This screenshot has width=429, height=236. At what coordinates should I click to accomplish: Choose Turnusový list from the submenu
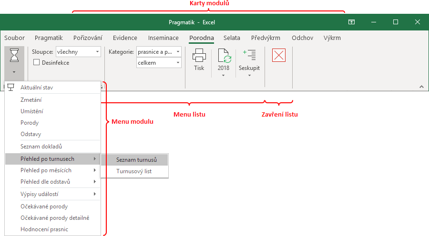coord(134,171)
